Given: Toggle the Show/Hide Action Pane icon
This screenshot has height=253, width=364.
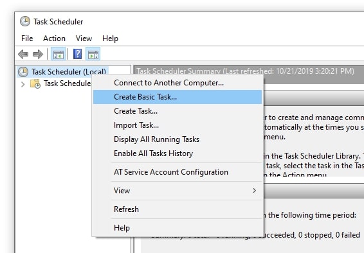Looking at the screenshot, I should pyautogui.click(x=93, y=54).
